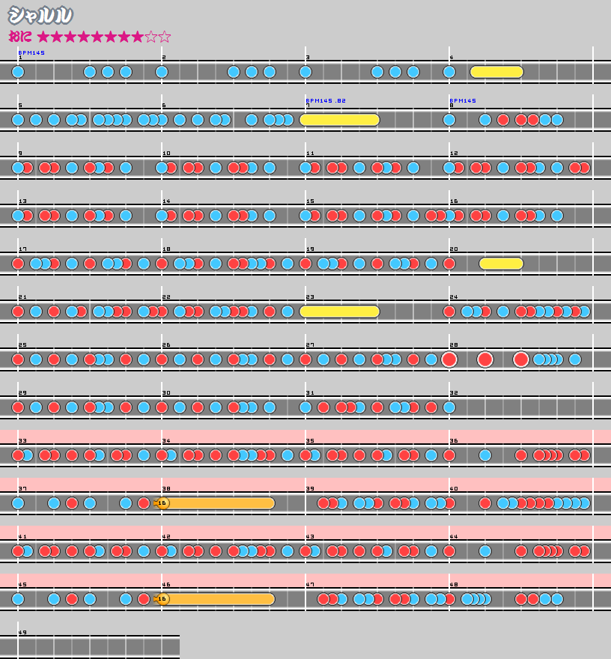Image resolution: width=611 pixels, height=659 pixels.
Task: Select the lone blue note in measure 36
Action: [x=485, y=455]
